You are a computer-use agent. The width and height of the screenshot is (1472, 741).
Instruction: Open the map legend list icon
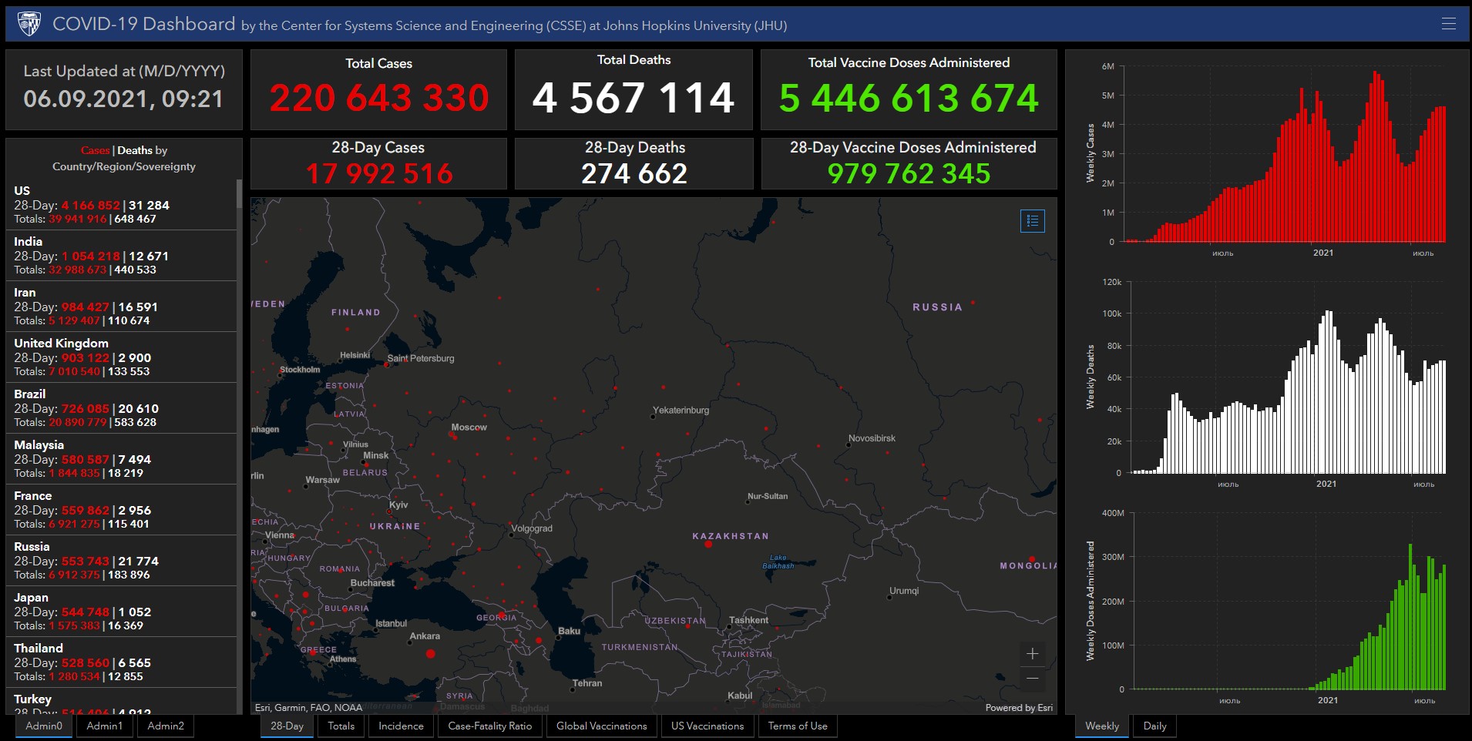(x=1032, y=221)
